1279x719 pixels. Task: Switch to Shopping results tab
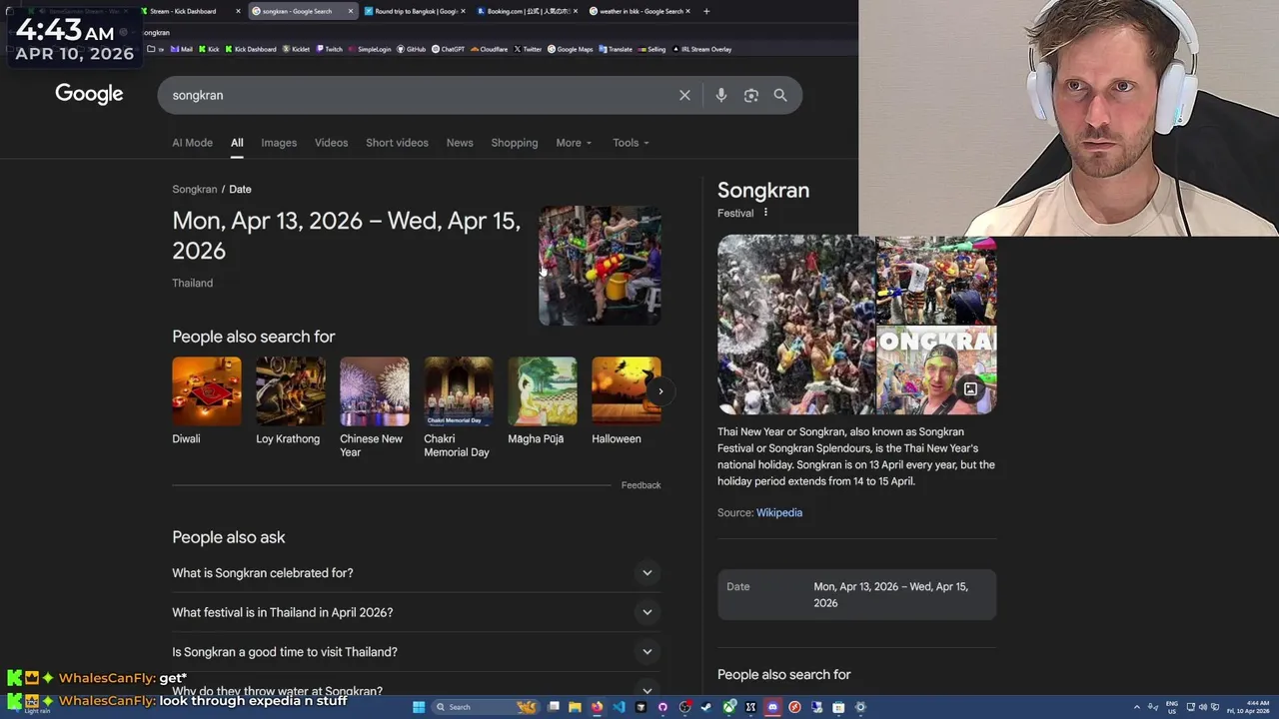point(515,143)
